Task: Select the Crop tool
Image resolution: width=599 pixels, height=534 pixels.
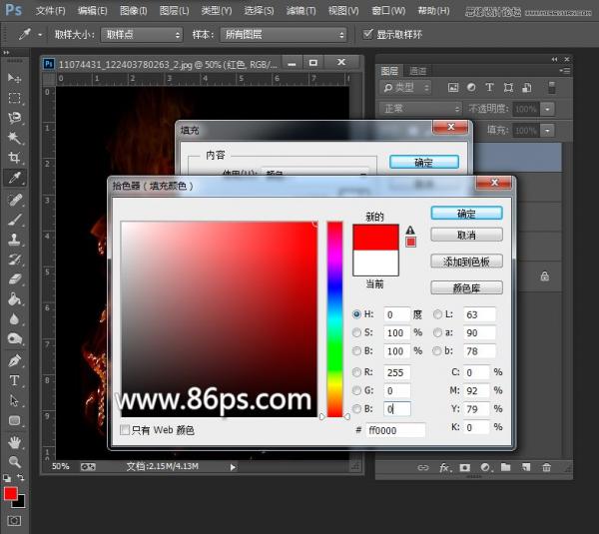Action: point(14,158)
